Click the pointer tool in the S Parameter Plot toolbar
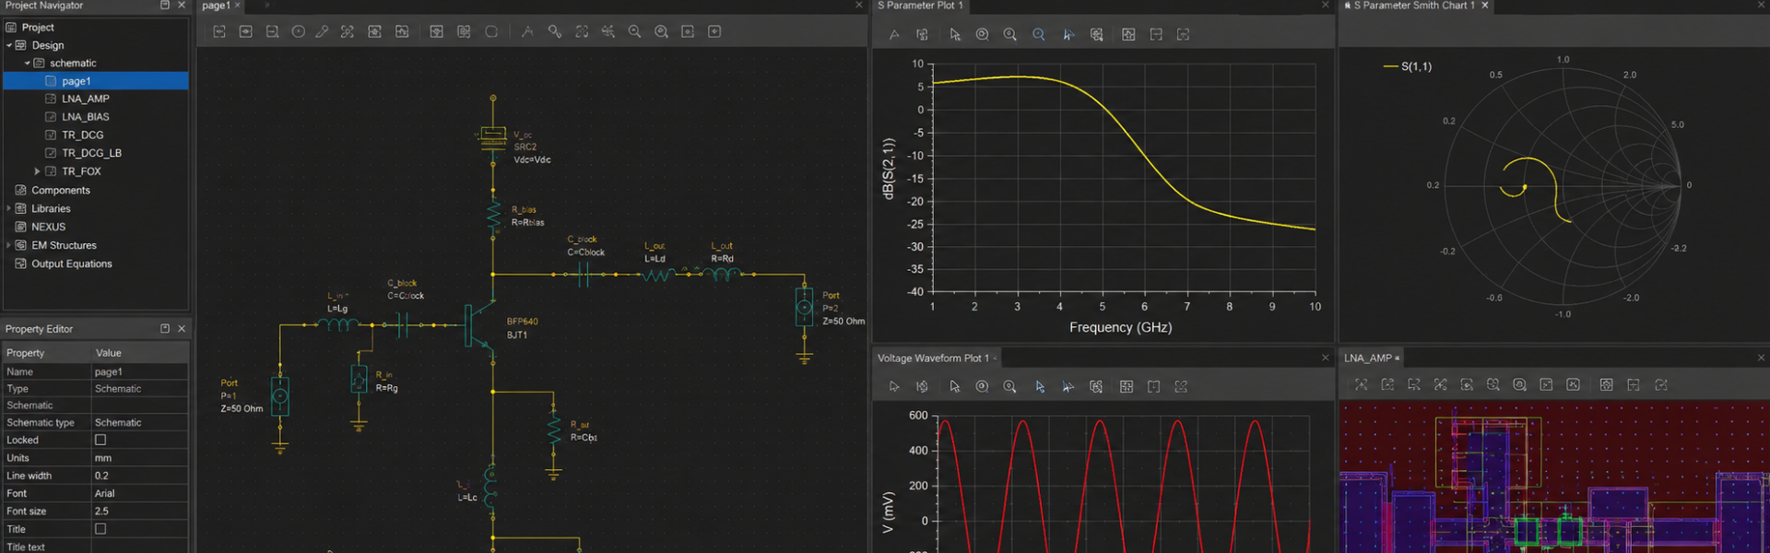 pyautogui.click(x=955, y=34)
